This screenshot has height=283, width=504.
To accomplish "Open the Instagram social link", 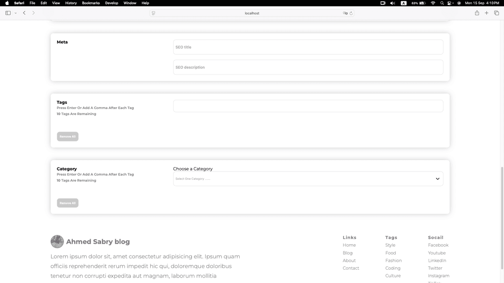I will [x=439, y=276].
